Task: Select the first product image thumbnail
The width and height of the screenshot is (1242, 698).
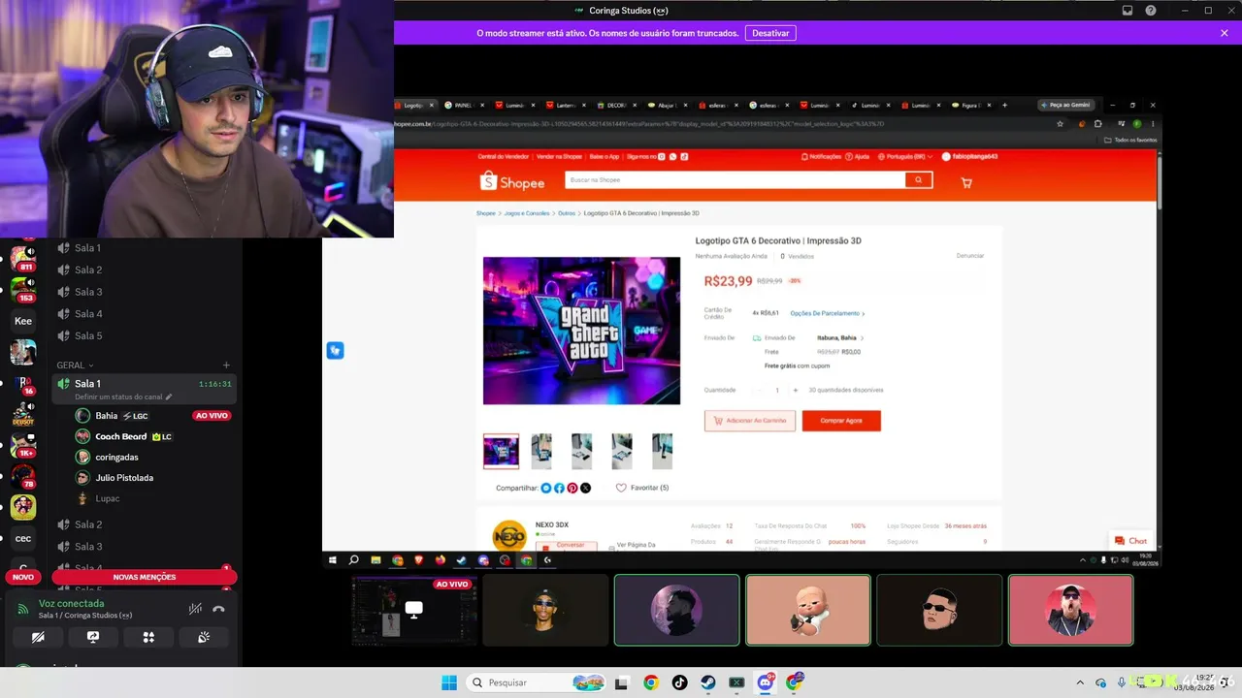Action: point(502,451)
